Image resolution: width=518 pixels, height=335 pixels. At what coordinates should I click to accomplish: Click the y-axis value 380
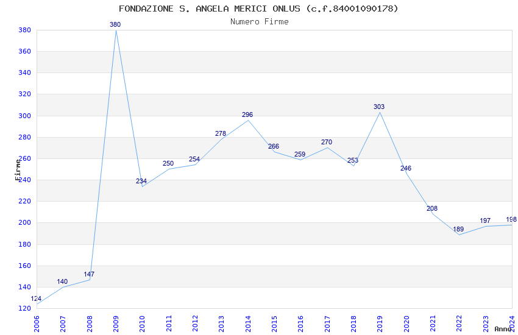25,30
